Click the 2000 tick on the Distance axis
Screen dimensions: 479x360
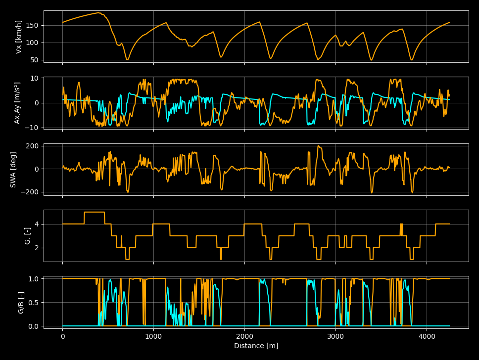point(244,336)
